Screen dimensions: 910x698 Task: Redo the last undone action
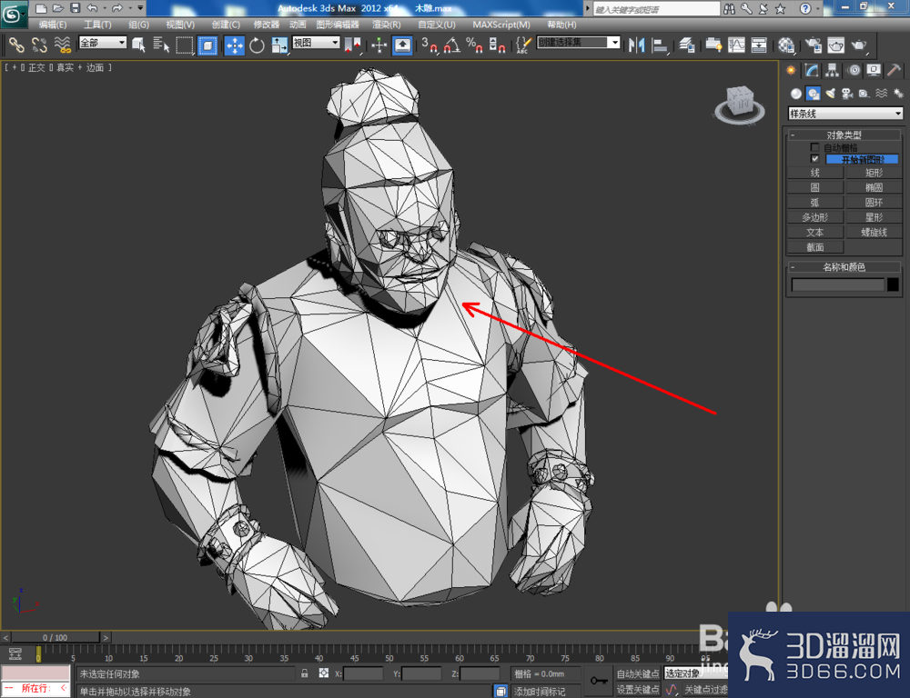(116, 8)
